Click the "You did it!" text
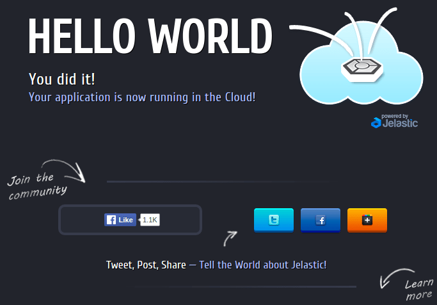Viewport: 437px width, 305px height. pyautogui.click(x=62, y=79)
